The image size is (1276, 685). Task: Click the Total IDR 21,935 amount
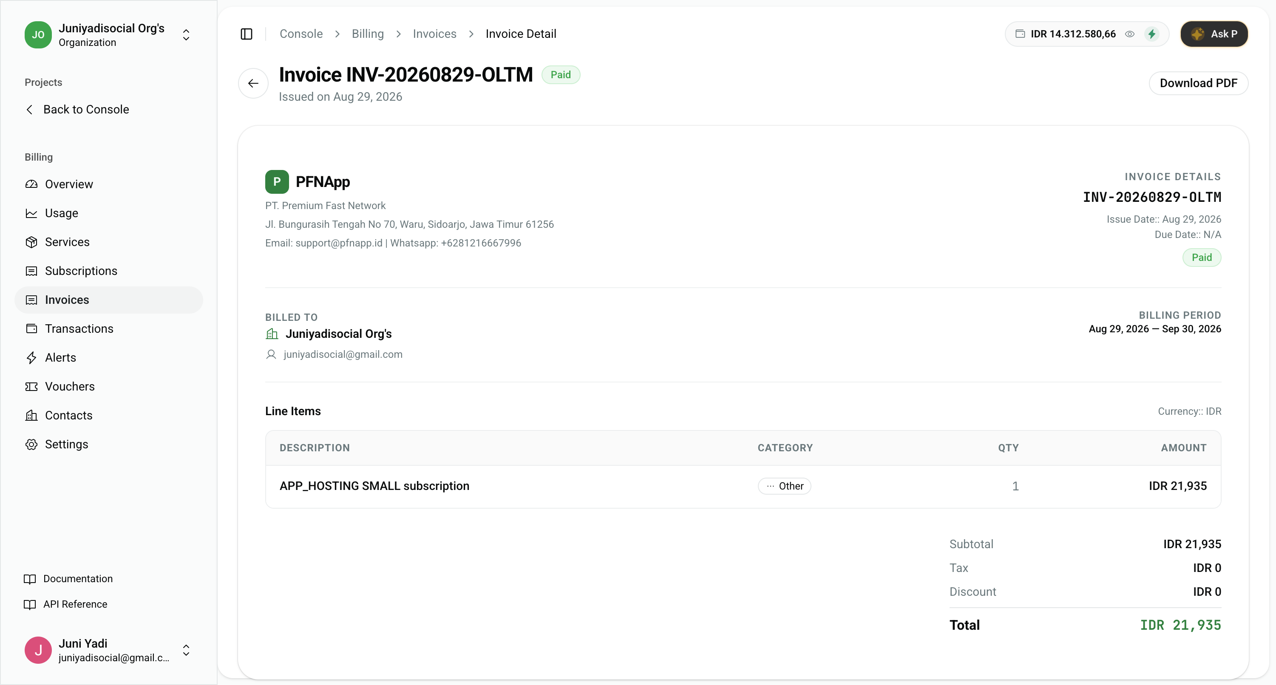pyautogui.click(x=1180, y=625)
